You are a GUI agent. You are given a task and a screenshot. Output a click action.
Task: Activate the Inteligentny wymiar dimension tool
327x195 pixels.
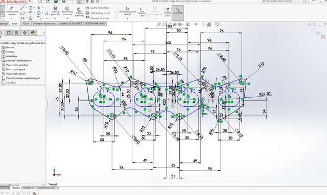12,11
